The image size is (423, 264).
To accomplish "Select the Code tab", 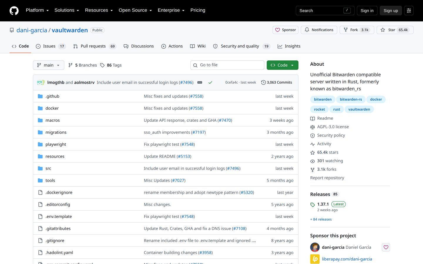I will 20,46.
